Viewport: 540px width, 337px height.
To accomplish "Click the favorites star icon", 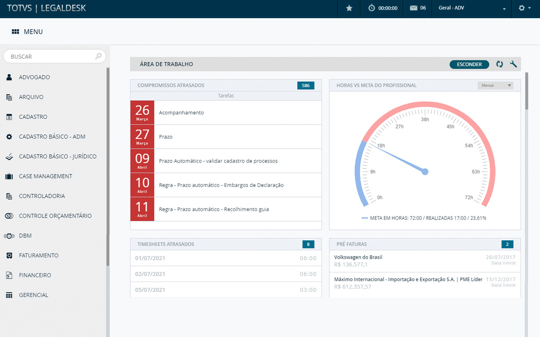I will click(349, 8).
